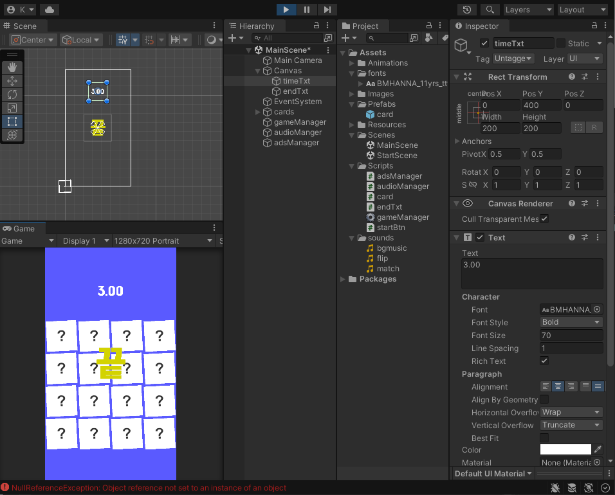Click the Pos Y field
This screenshot has width=615, height=495.
(541, 105)
